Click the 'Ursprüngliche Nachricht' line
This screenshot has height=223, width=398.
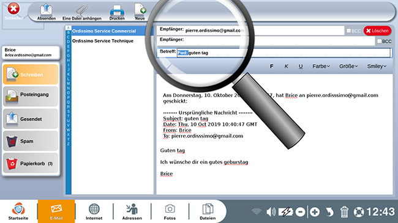[x=208, y=113]
